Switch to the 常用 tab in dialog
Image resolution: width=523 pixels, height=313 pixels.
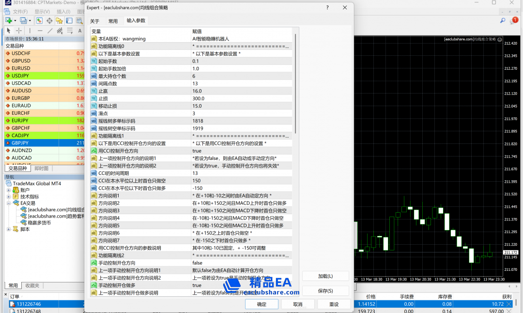[113, 21]
